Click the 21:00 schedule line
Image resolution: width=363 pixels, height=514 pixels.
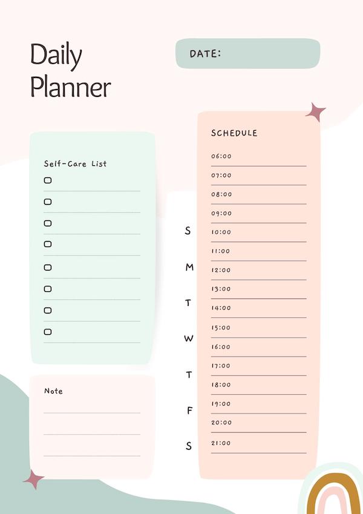[x=258, y=446]
